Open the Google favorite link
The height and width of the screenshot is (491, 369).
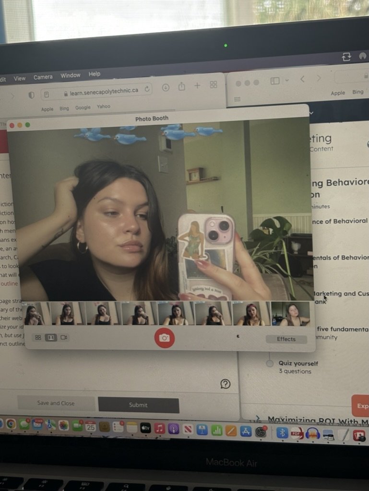point(83,107)
